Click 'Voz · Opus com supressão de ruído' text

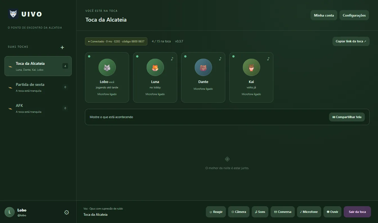pos(103,209)
